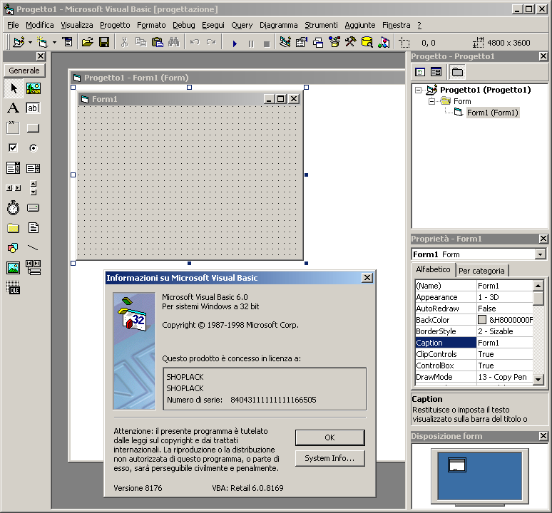Select the OptionButton control tool
This screenshot has height=513, width=552.
tap(34, 147)
